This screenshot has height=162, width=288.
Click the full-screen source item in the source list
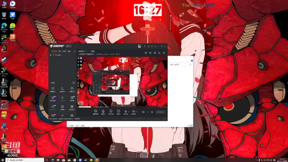click(x=58, y=55)
